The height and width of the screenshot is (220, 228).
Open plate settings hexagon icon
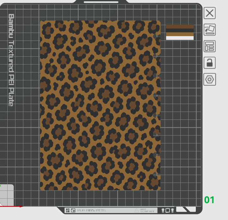click(x=209, y=79)
